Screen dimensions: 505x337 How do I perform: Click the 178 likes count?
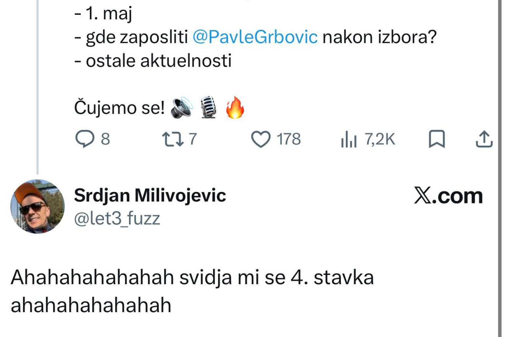(289, 139)
